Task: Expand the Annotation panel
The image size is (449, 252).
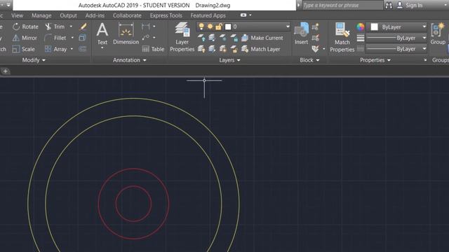Action: click(129, 60)
